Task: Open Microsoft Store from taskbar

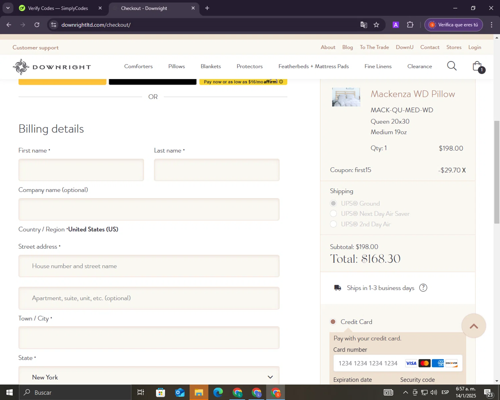Action: click(160, 392)
